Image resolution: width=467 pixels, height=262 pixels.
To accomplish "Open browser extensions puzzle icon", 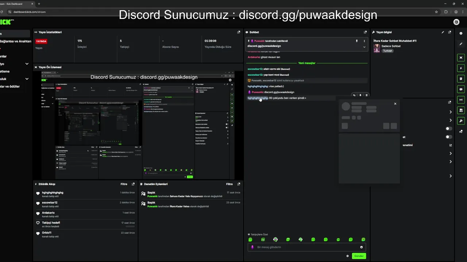I will coord(446,12).
